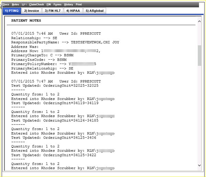This screenshot has height=177, width=206.
Task: Open the Docs menu
Action: click(x=6, y=4)
